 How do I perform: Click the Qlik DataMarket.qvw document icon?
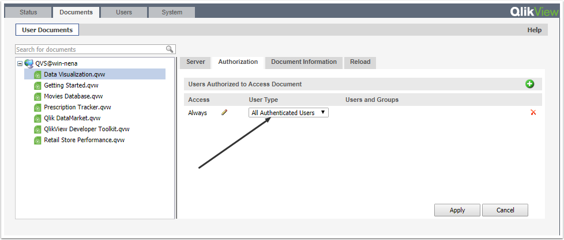tap(37, 119)
